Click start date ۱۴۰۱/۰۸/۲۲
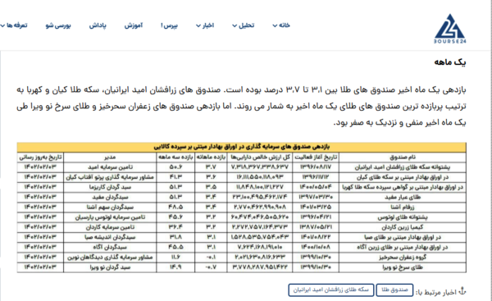This screenshot has height=301, width=492. pos(316,237)
